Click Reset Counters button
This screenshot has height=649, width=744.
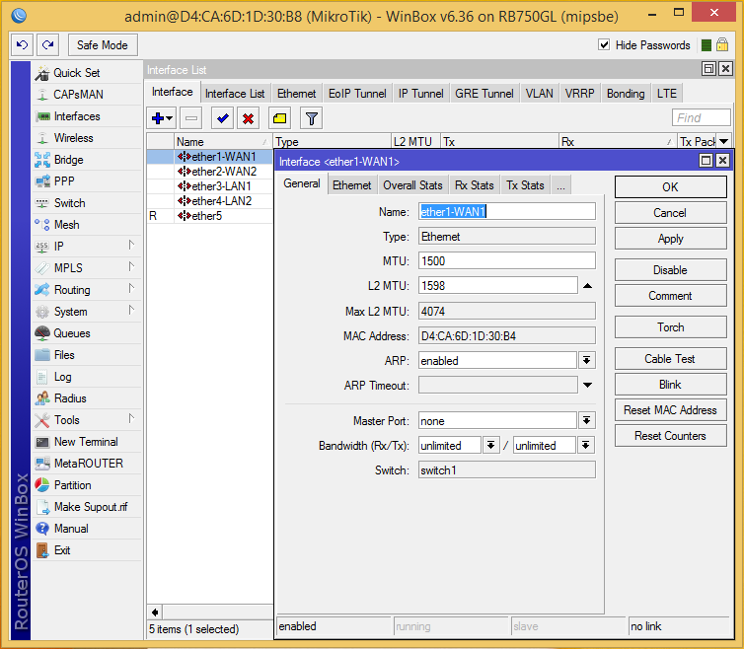670,436
